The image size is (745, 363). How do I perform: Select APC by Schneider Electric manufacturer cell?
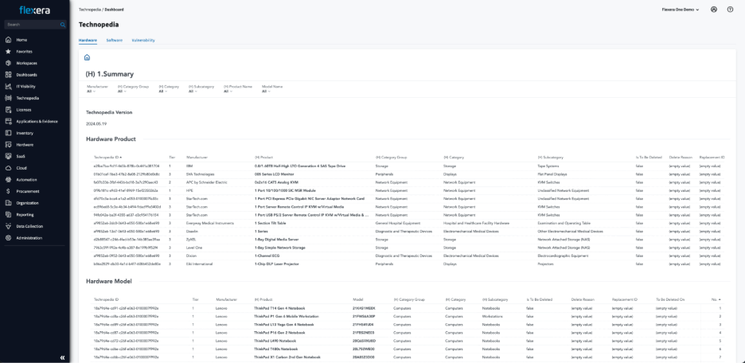pyautogui.click(x=205, y=182)
